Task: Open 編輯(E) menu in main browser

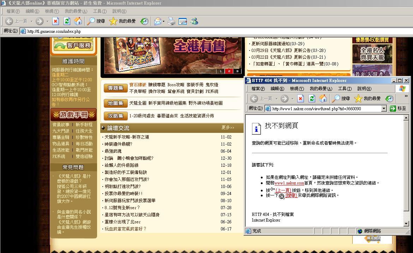Action: coord(32,11)
